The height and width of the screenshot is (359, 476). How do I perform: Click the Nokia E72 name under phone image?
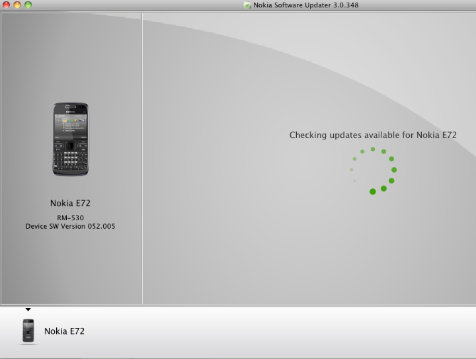click(70, 204)
